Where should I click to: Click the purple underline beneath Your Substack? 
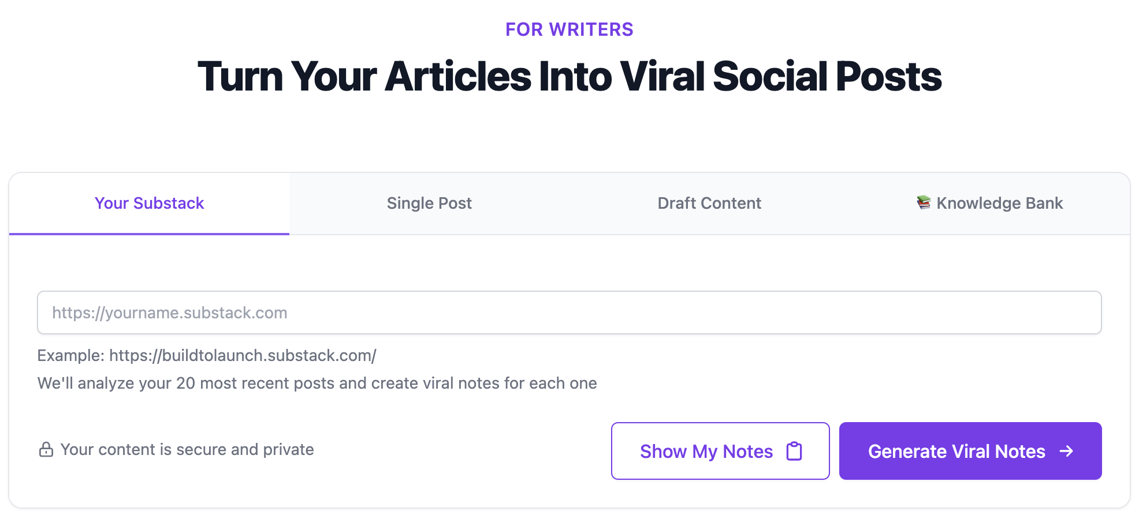point(149,234)
